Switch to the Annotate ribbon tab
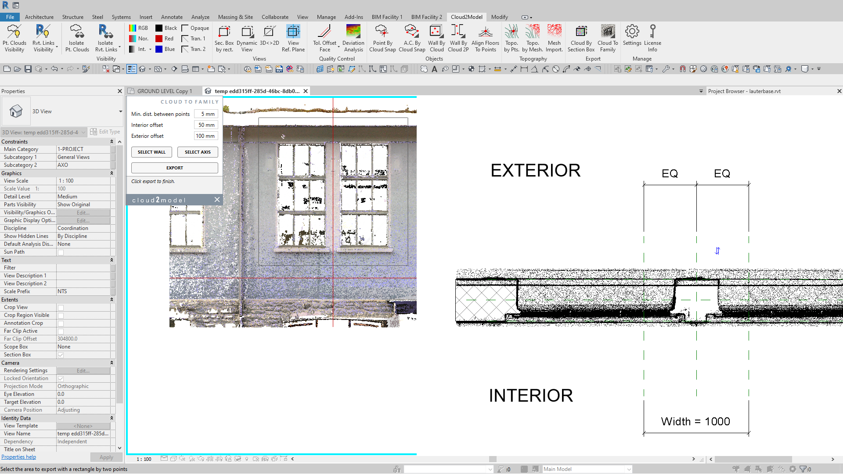The height and width of the screenshot is (474, 843). point(172,17)
